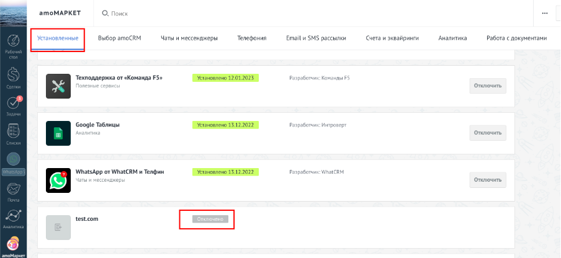Click the account avatar image at the top left
The height and width of the screenshot is (258, 561).
point(13,13)
